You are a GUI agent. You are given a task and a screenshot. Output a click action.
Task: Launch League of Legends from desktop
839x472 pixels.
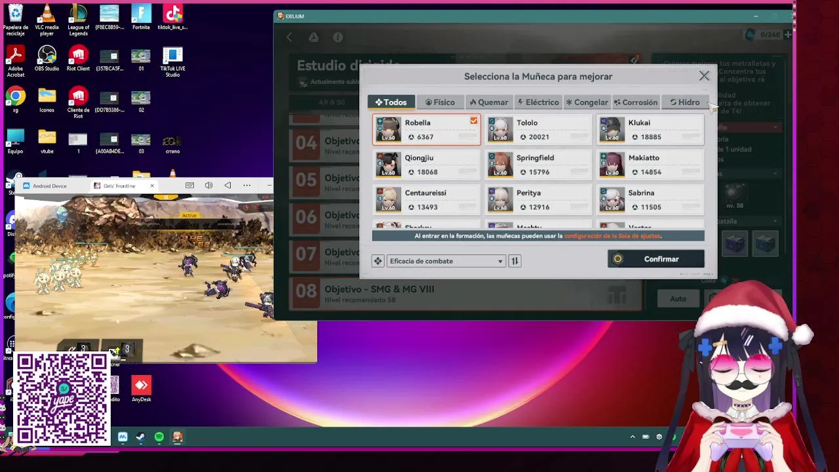click(78, 18)
